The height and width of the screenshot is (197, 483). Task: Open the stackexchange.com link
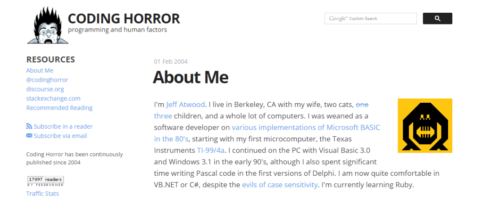click(x=53, y=98)
